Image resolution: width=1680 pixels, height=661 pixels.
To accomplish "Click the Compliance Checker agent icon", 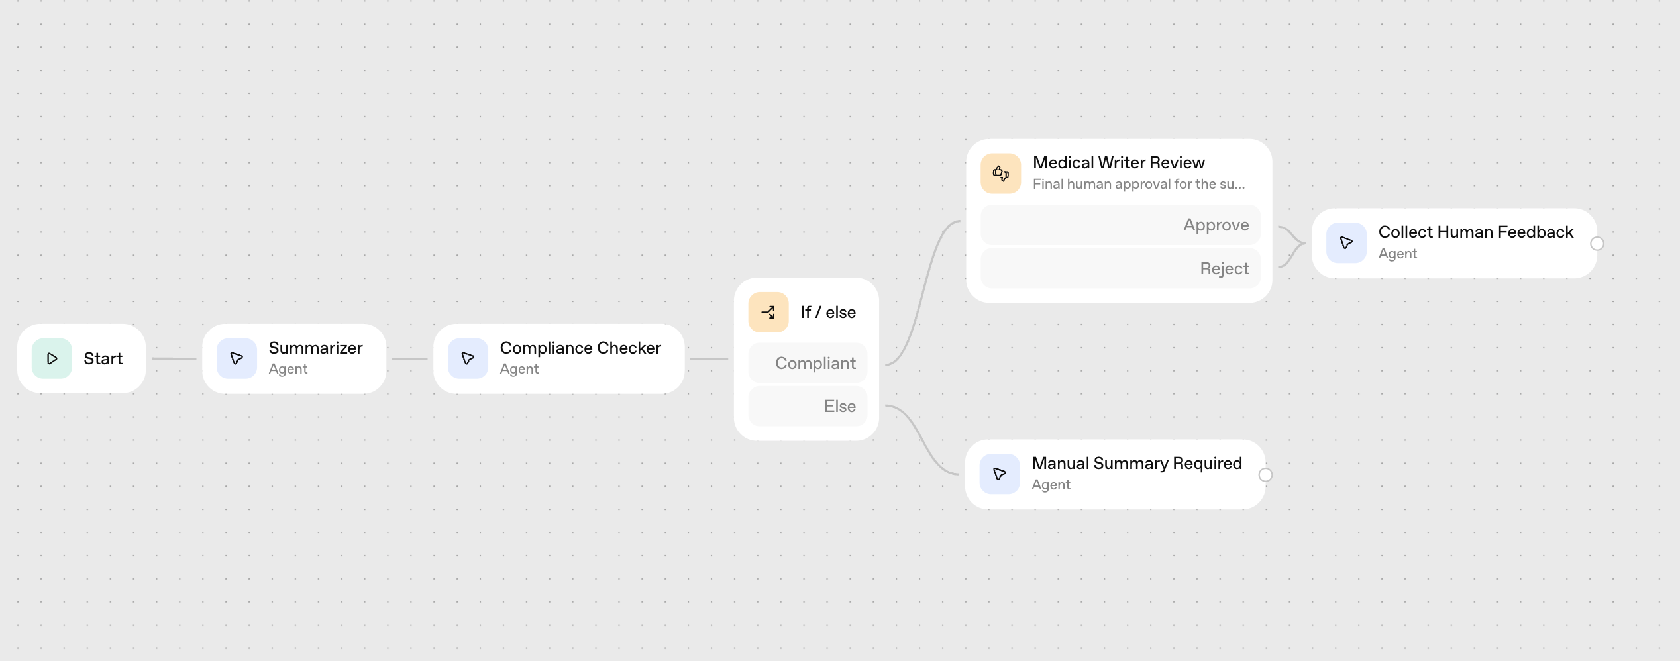I will [x=468, y=358].
